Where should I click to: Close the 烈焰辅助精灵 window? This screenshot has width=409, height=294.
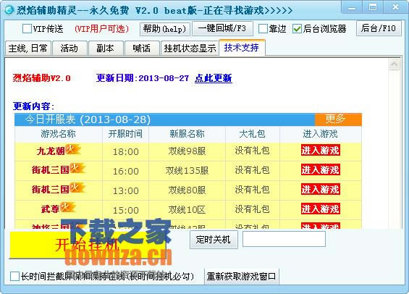pyautogui.click(x=395, y=7)
